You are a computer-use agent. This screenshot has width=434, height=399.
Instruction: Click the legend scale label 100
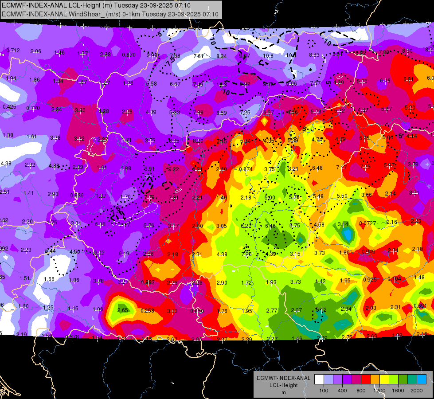(324, 391)
